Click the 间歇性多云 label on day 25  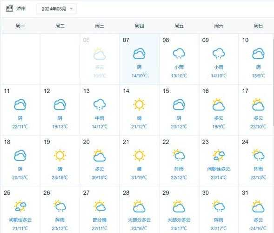[20, 220]
